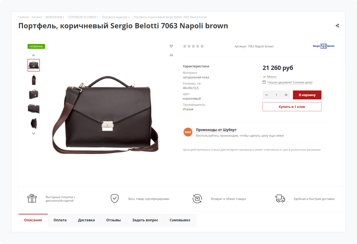Click the delivery truck icon
The image size is (357, 244).
pos(280,199)
